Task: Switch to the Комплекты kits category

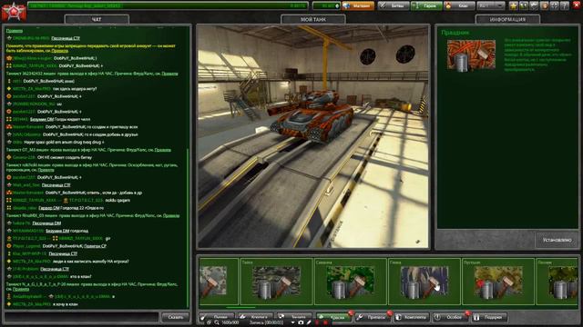Action: click(412, 317)
